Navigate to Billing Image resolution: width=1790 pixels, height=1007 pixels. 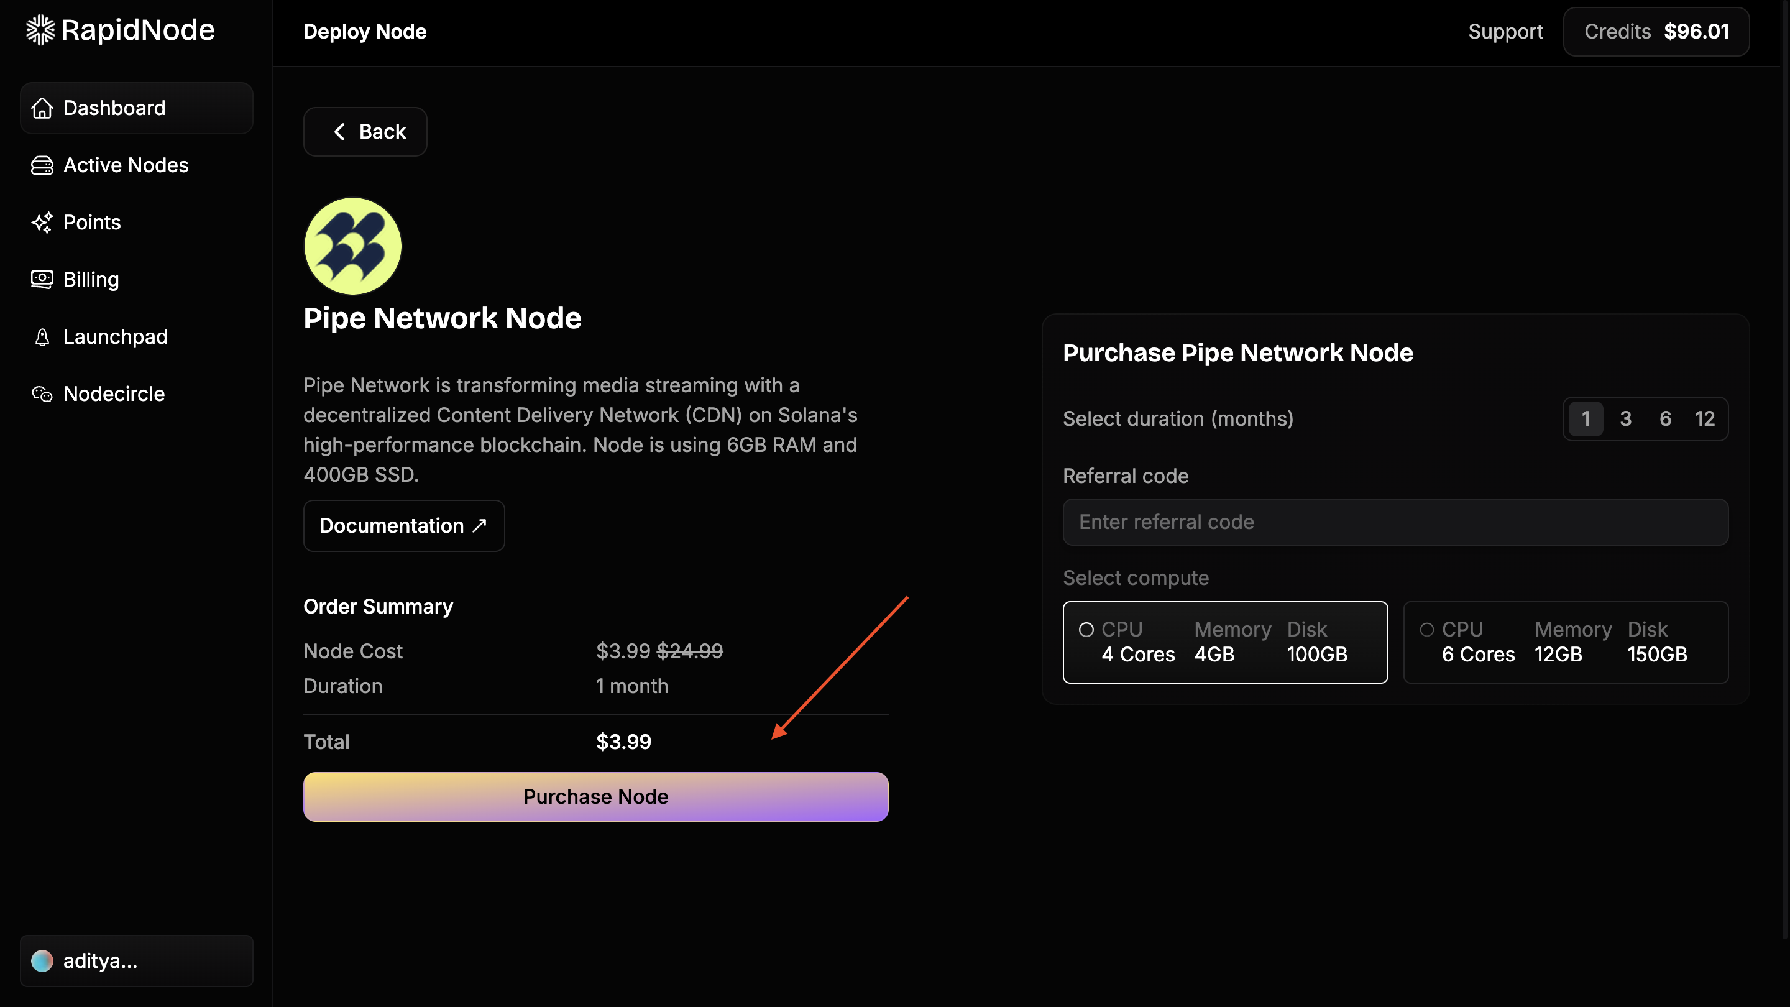[136, 279]
